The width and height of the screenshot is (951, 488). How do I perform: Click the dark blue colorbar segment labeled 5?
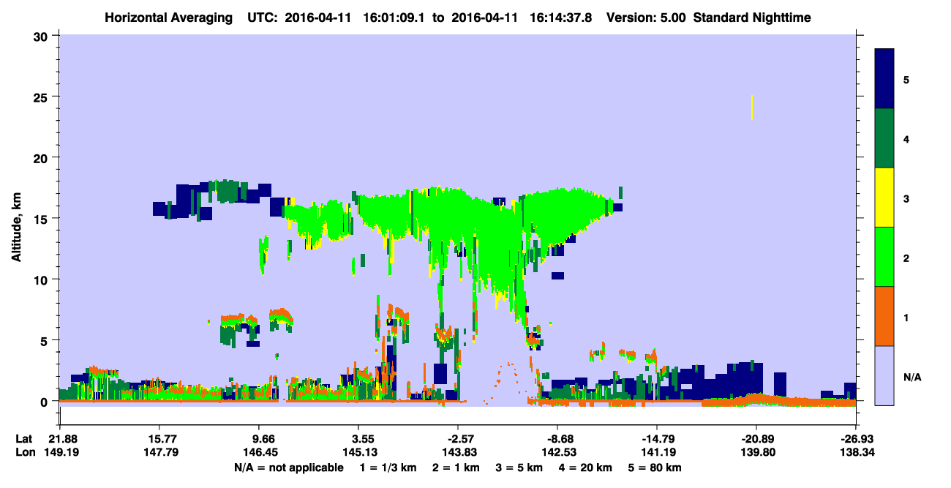pyautogui.click(x=884, y=79)
